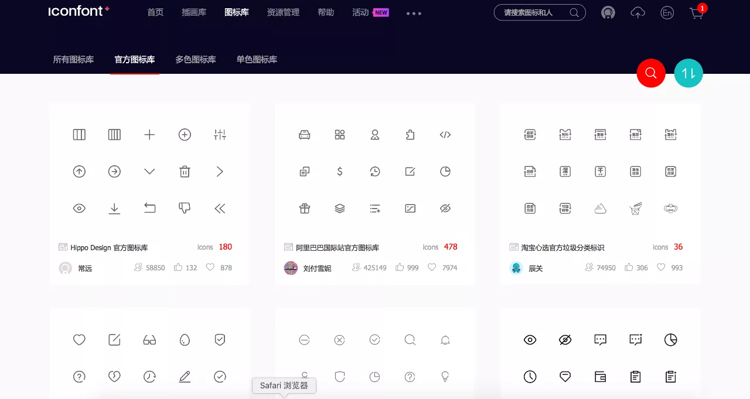Click the car icon in Alibaba card
Image resolution: width=750 pixels, height=399 pixels.
click(305, 135)
